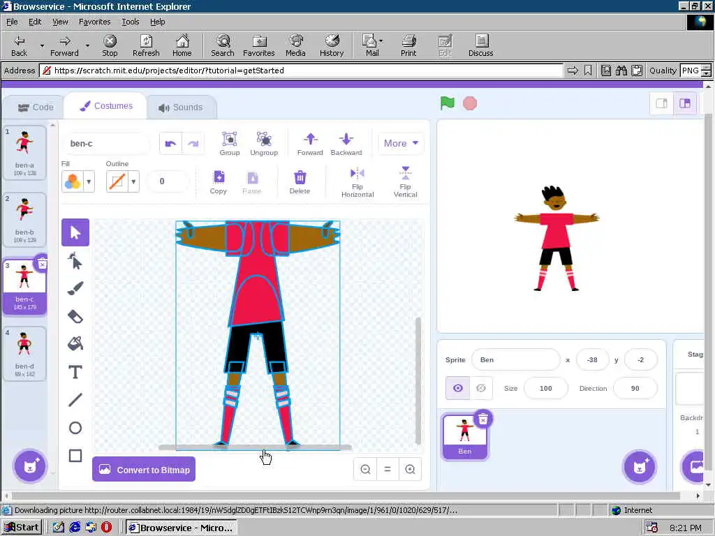The image size is (715, 536).
Task: Open the Help menu
Action: 157,22
